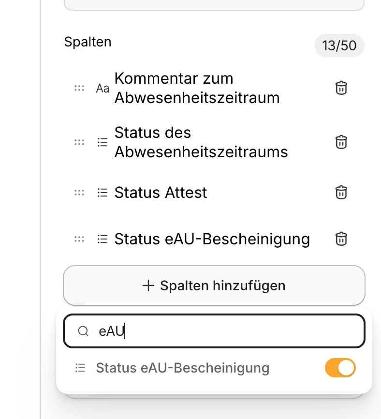381x419 pixels.
Task: Click the 13/50 column counter badge
Action: pyautogui.click(x=339, y=46)
